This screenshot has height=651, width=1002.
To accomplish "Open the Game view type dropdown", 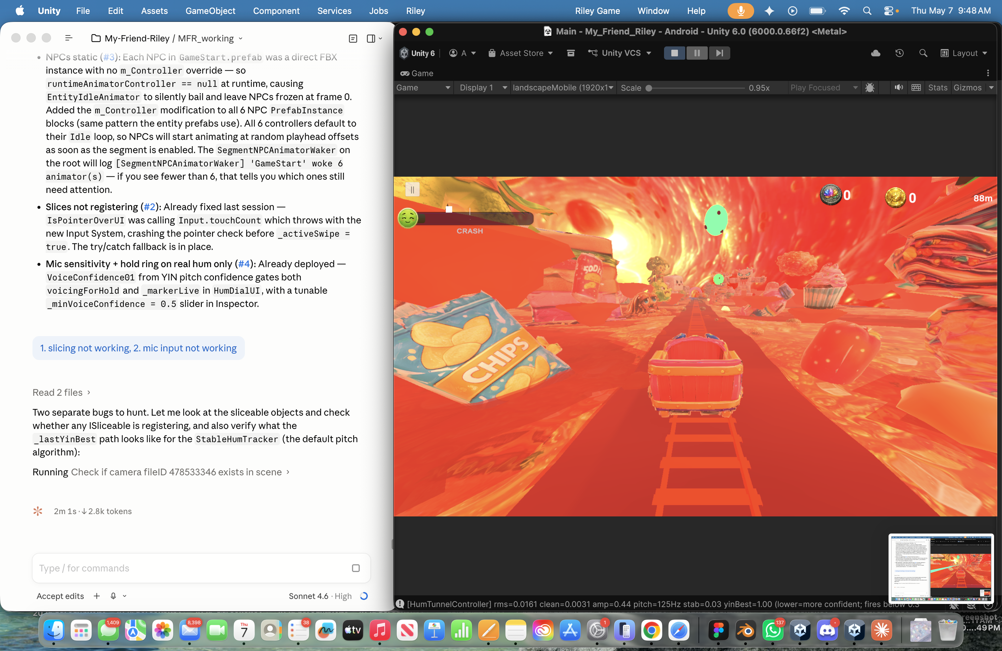I will point(423,88).
